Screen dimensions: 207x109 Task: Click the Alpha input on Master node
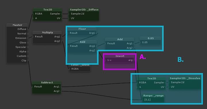23,51
